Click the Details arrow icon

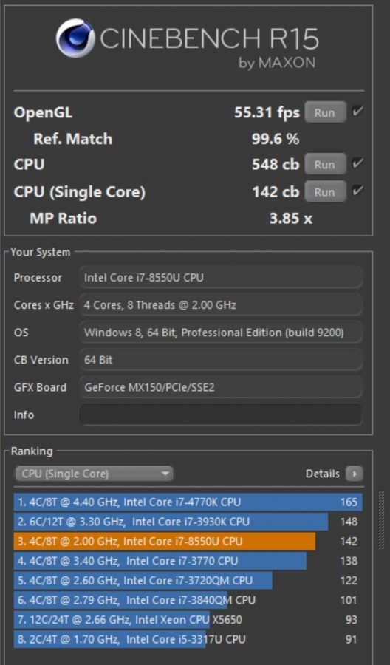pyautogui.click(x=354, y=474)
